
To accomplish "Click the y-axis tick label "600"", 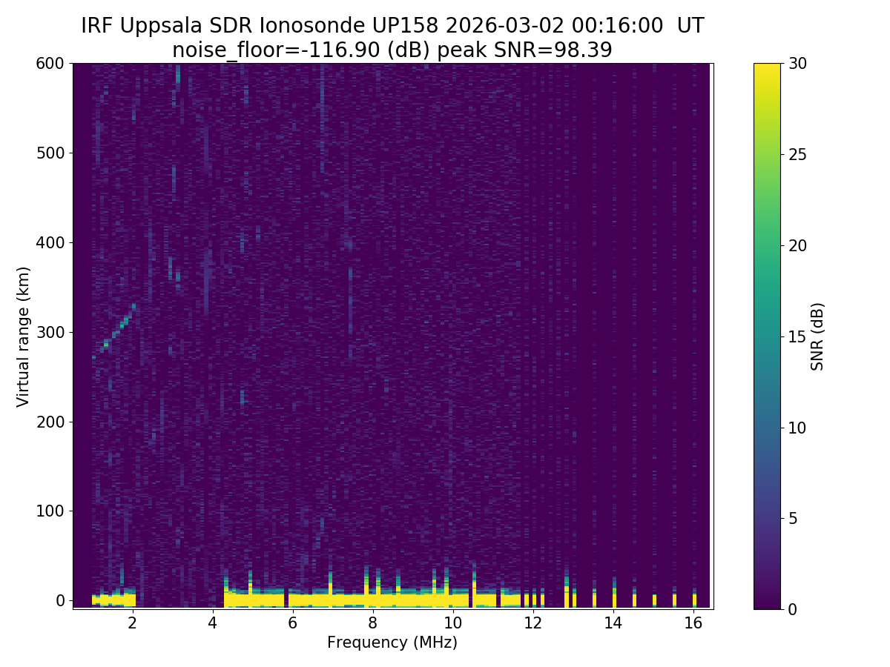I will tap(50, 64).
